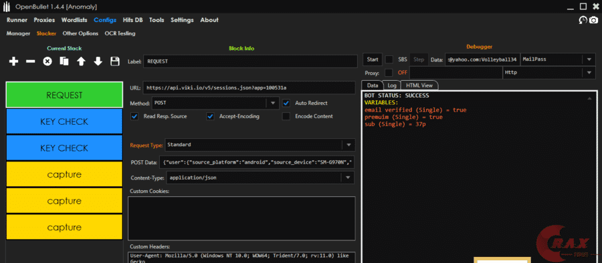Click the 'email verified (Single) = true' line
Screen dimensions: 602x263
[x=415, y=110]
